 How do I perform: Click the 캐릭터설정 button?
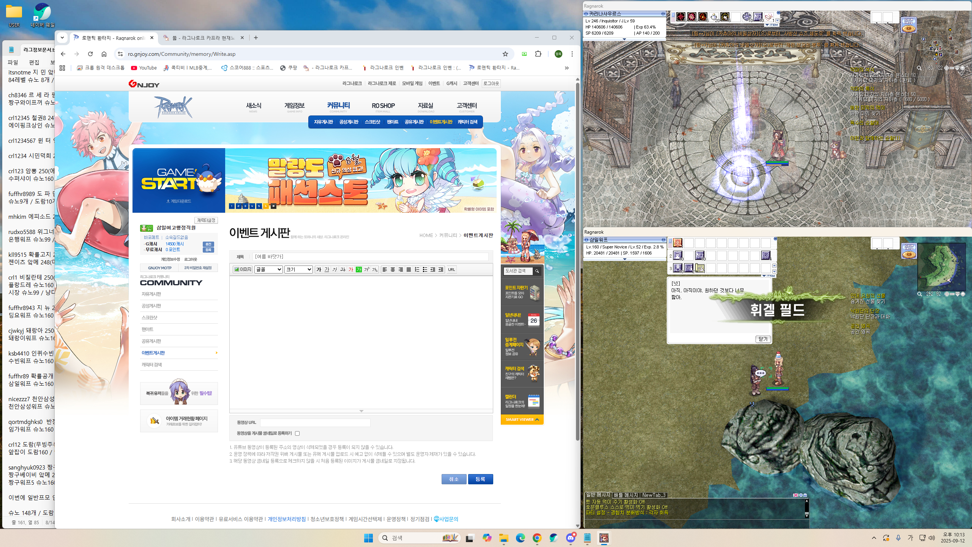[x=206, y=220]
